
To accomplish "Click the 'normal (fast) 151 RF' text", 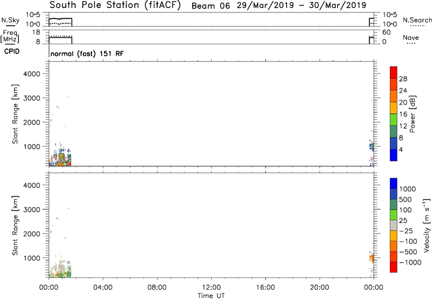I will pos(87,53).
